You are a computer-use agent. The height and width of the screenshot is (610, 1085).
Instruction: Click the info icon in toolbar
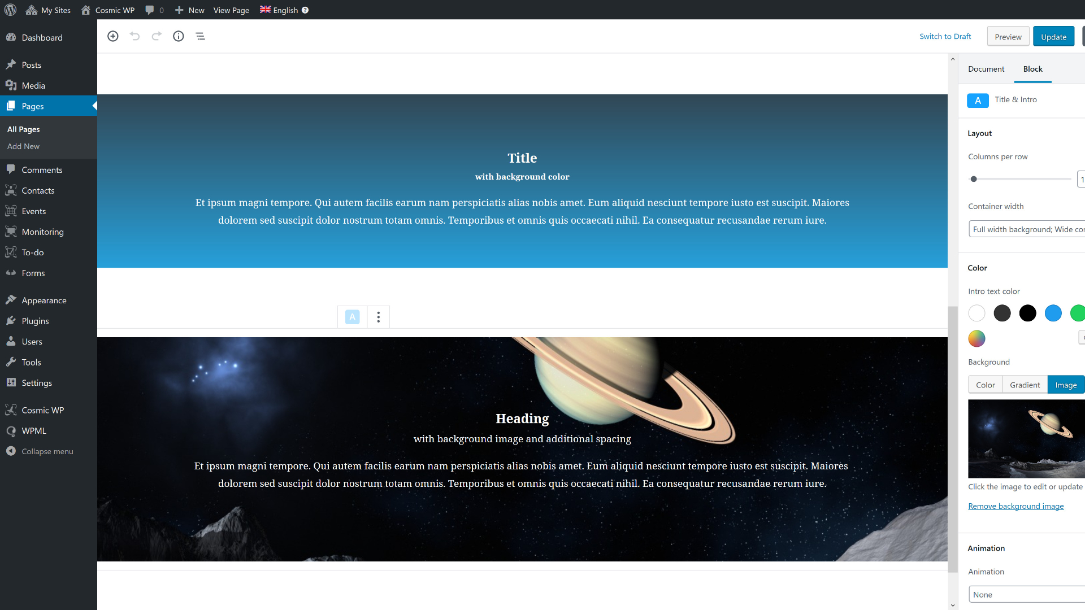click(x=178, y=36)
